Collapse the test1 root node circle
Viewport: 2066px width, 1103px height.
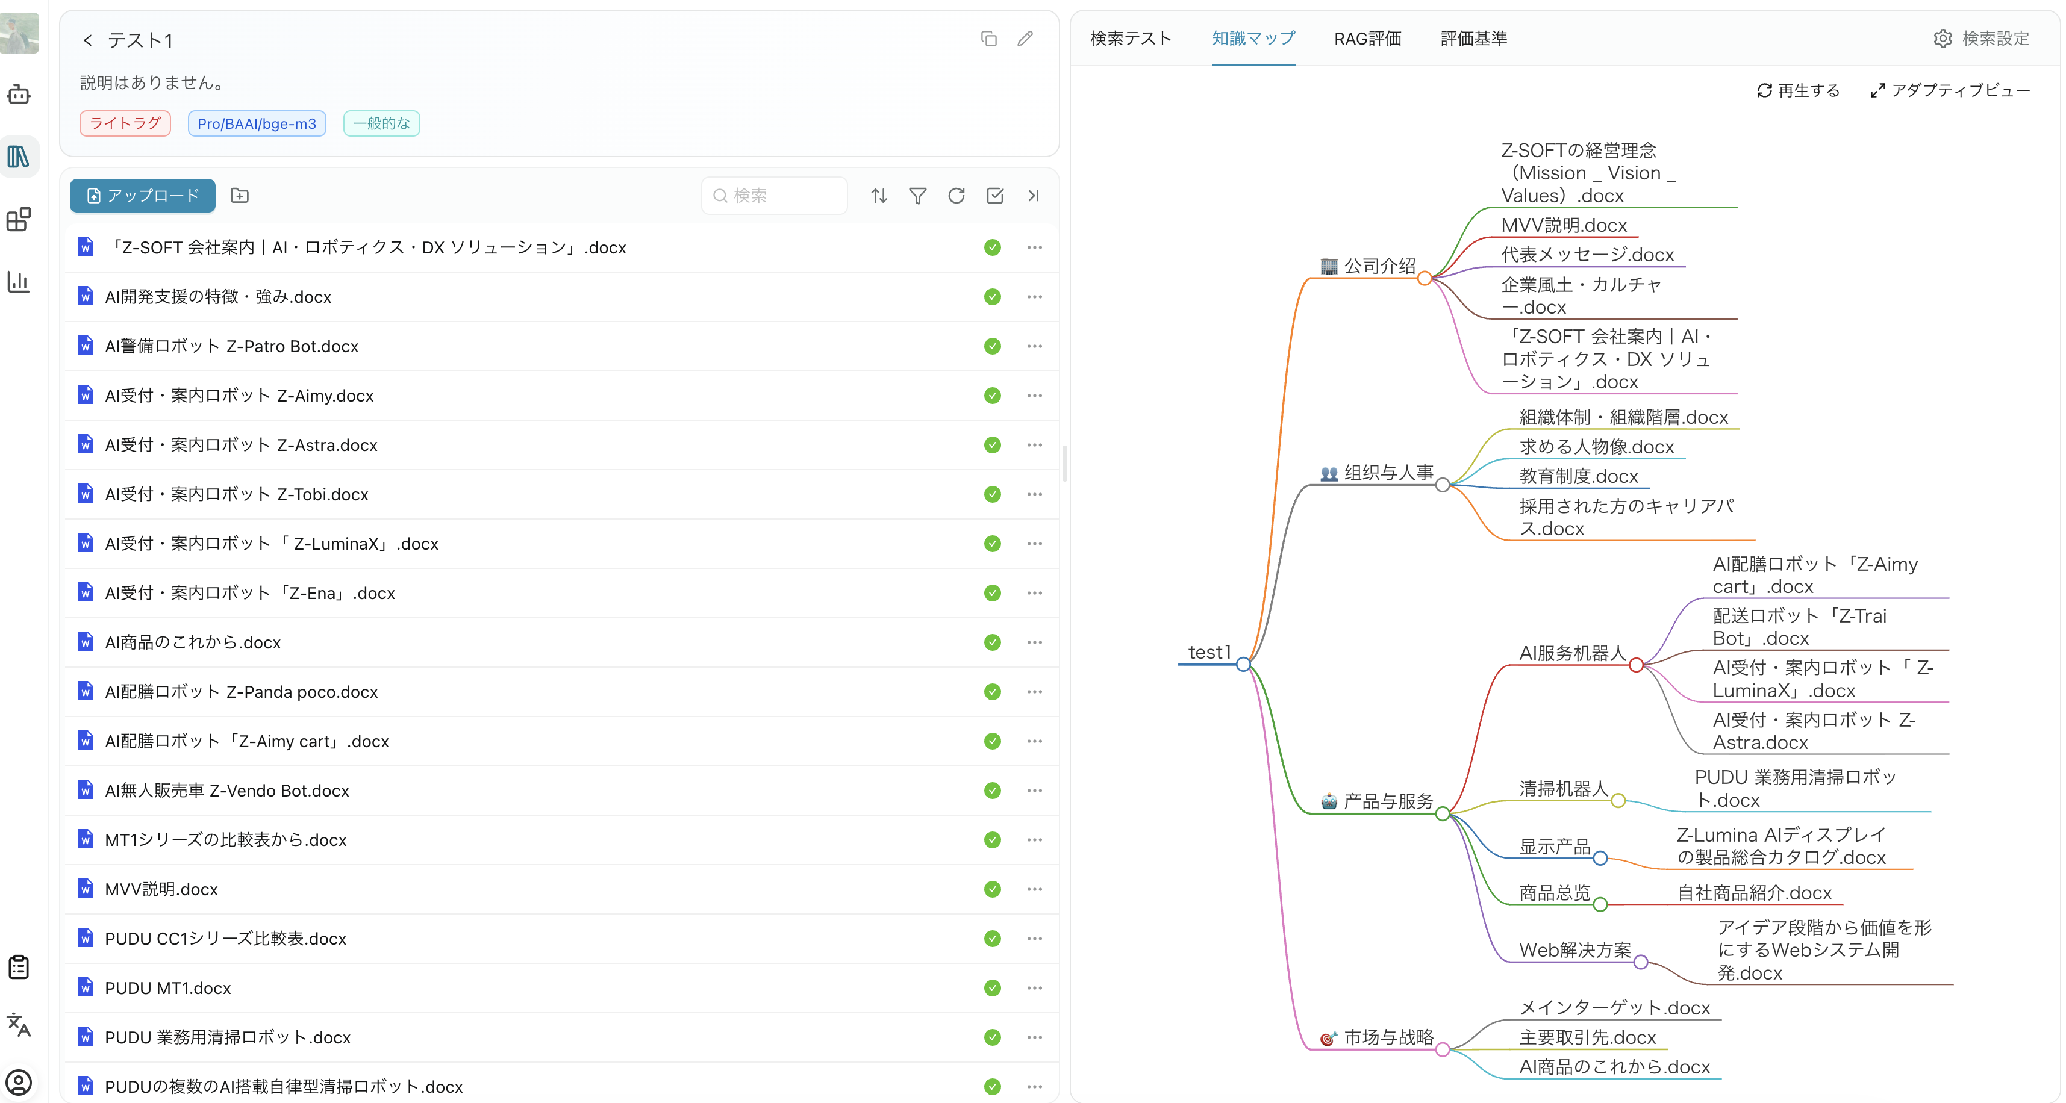(x=1243, y=665)
